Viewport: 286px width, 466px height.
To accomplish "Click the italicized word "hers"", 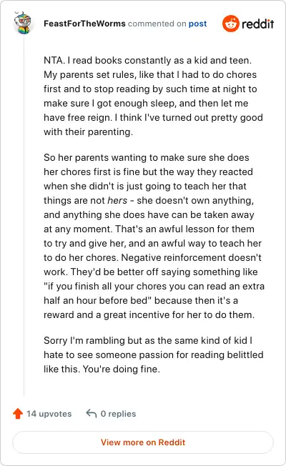I will click(x=117, y=201).
